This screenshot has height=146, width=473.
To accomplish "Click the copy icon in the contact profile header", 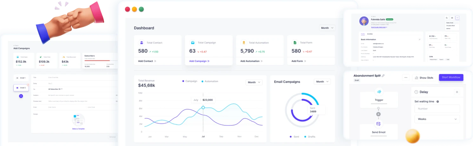I will pyautogui.click(x=447, y=18).
